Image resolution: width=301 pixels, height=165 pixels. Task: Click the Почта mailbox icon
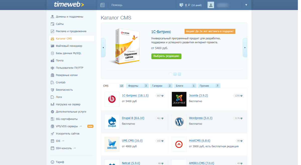click(x=52, y=60)
